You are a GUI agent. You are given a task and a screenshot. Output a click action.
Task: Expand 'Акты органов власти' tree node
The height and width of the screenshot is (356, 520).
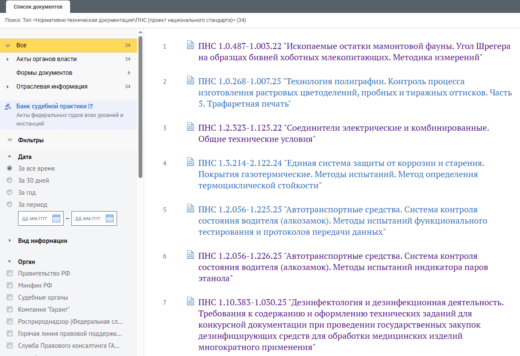[x=8, y=59]
